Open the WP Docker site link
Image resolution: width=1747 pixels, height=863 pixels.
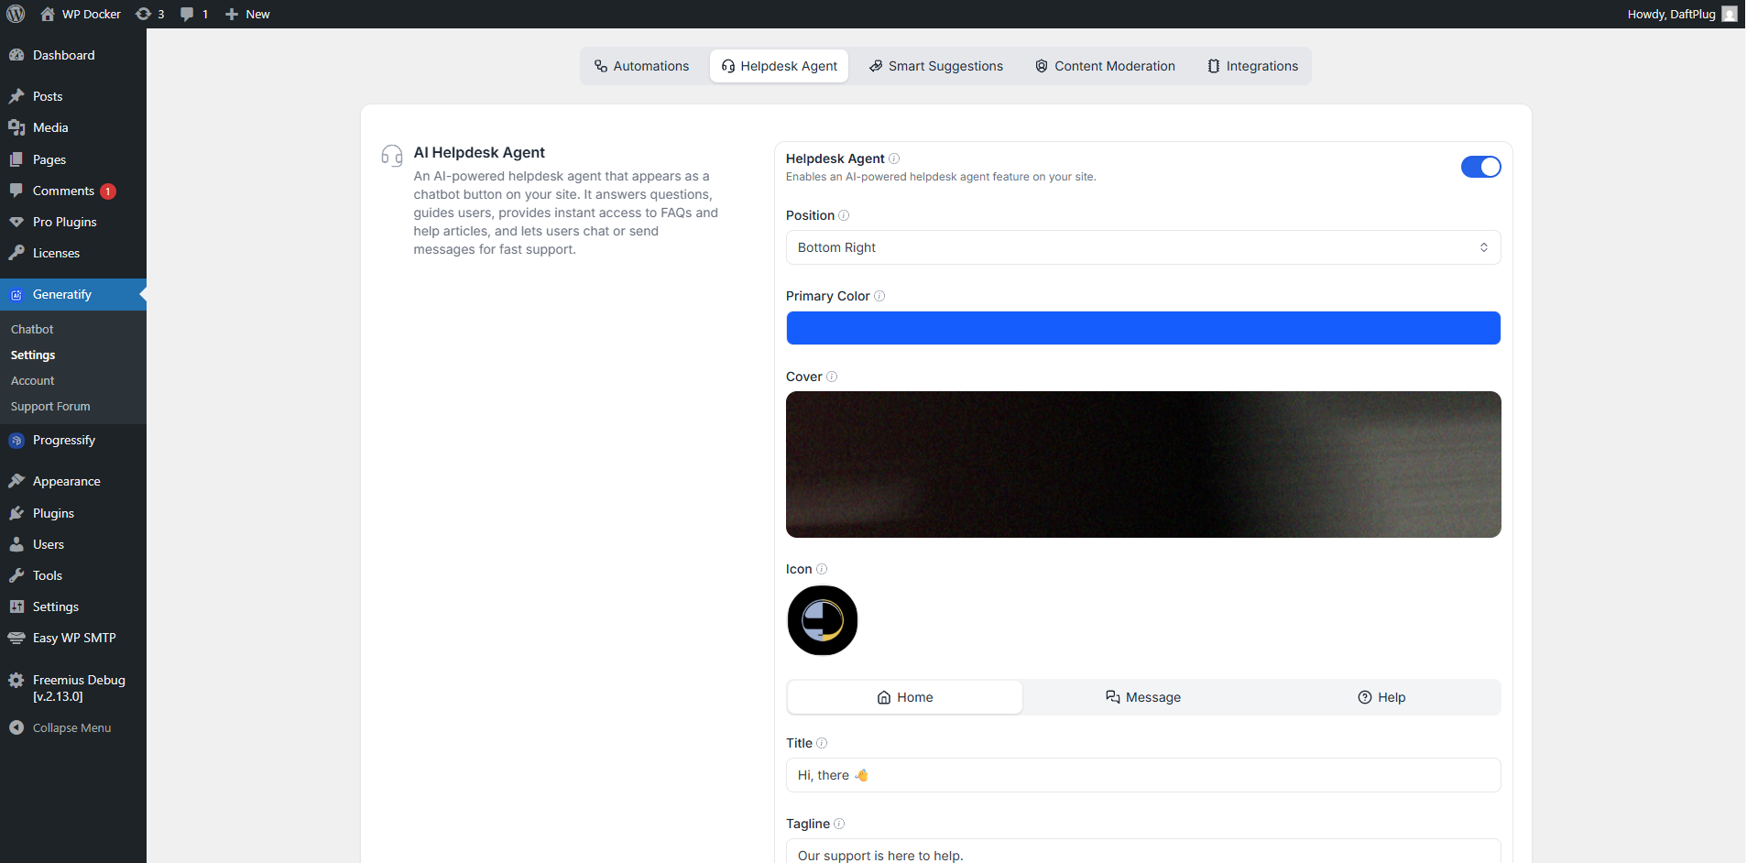coord(81,14)
